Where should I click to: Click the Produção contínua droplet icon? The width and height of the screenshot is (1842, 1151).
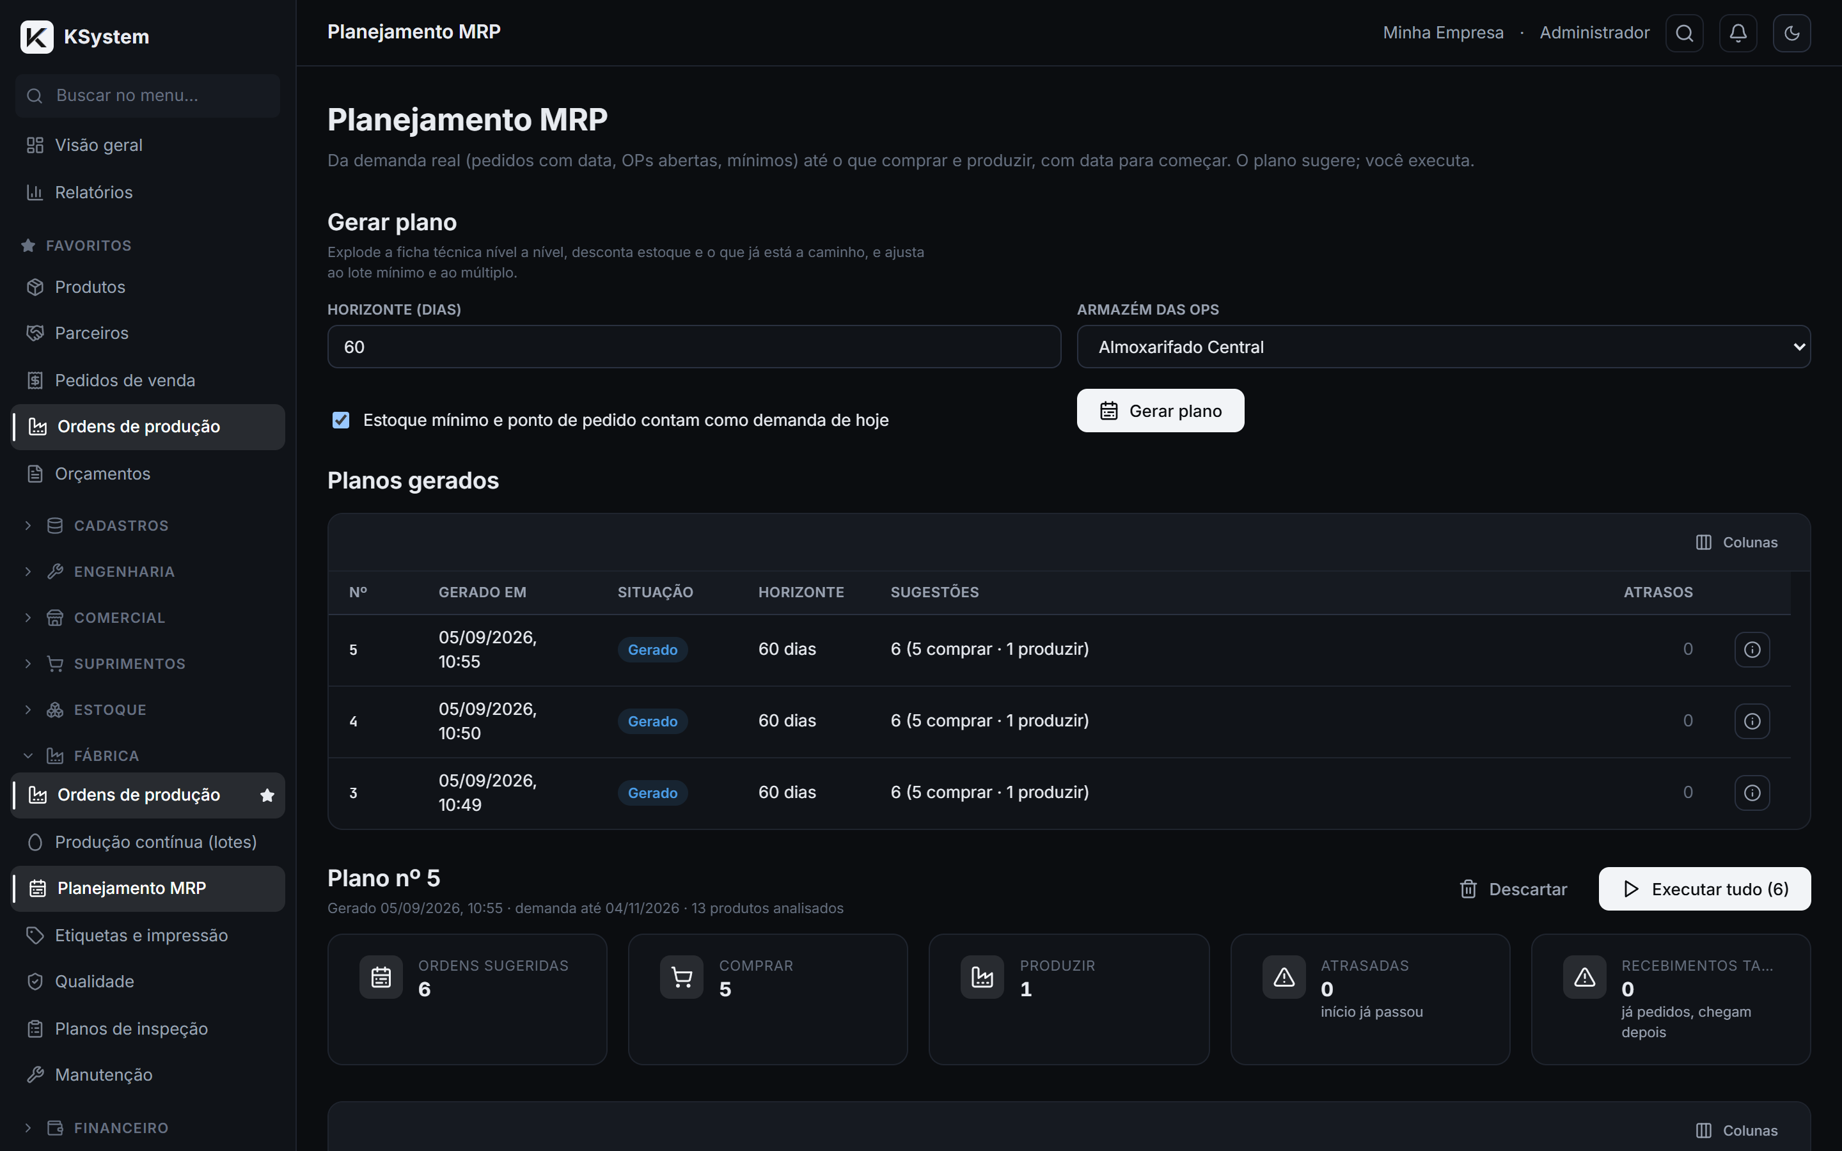[35, 842]
